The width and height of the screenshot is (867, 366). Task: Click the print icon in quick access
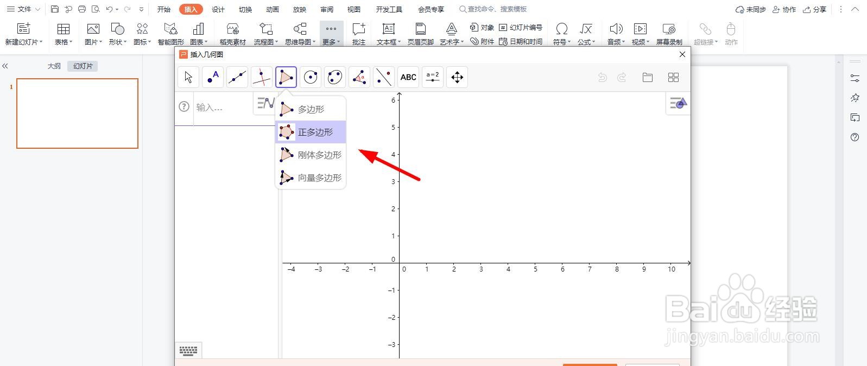pyautogui.click(x=82, y=9)
